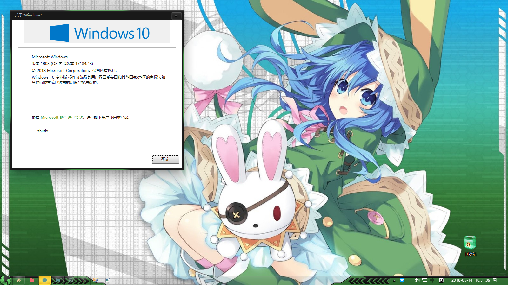Open the red monitor taskbar icon
The width and height of the screenshot is (508, 285).
pyautogui.click(x=84, y=280)
